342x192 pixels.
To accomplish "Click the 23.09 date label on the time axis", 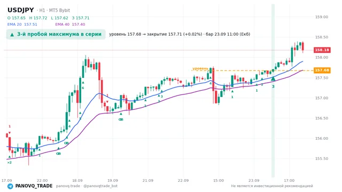I will 254,180.
